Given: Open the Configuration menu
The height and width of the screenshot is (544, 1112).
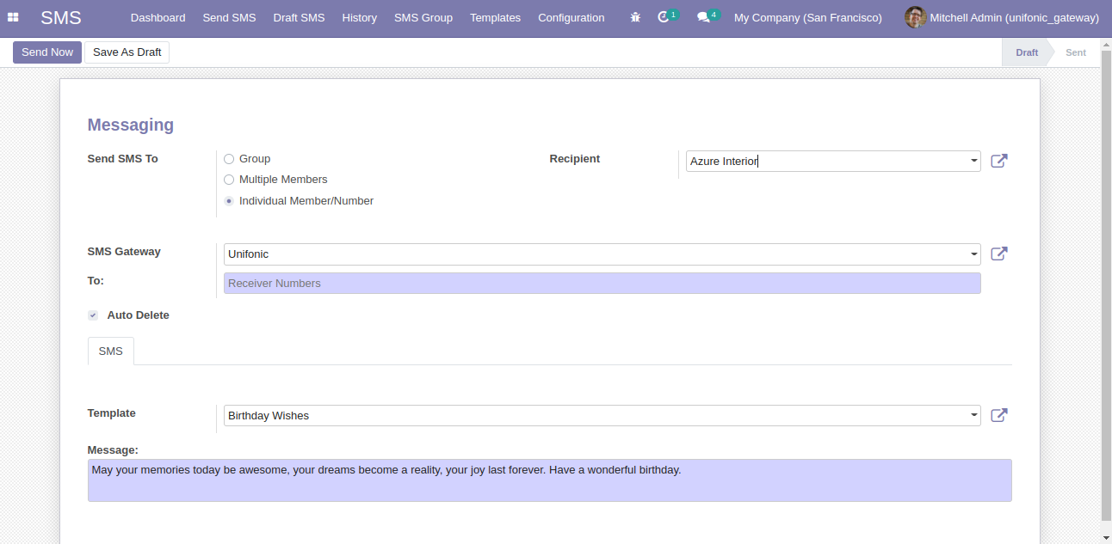Looking at the screenshot, I should pos(571,17).
